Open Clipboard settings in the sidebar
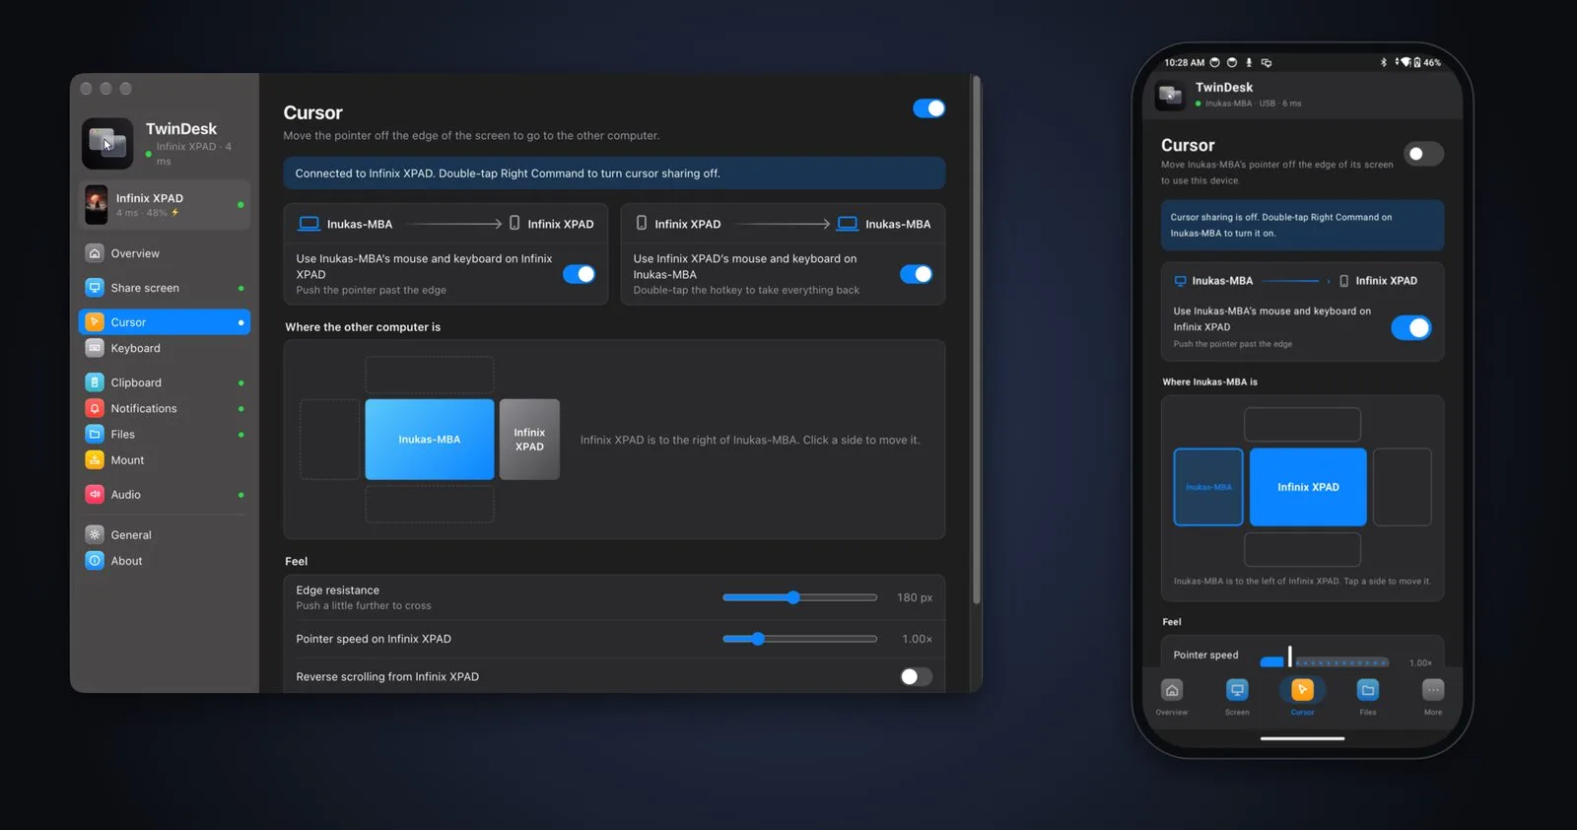The image size is (1577, 830). click(x=164, y=382)
